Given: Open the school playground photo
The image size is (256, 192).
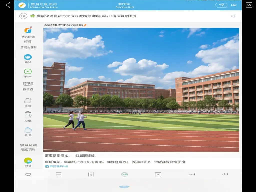Looking at the screenshot, I should tap(141, 90).
